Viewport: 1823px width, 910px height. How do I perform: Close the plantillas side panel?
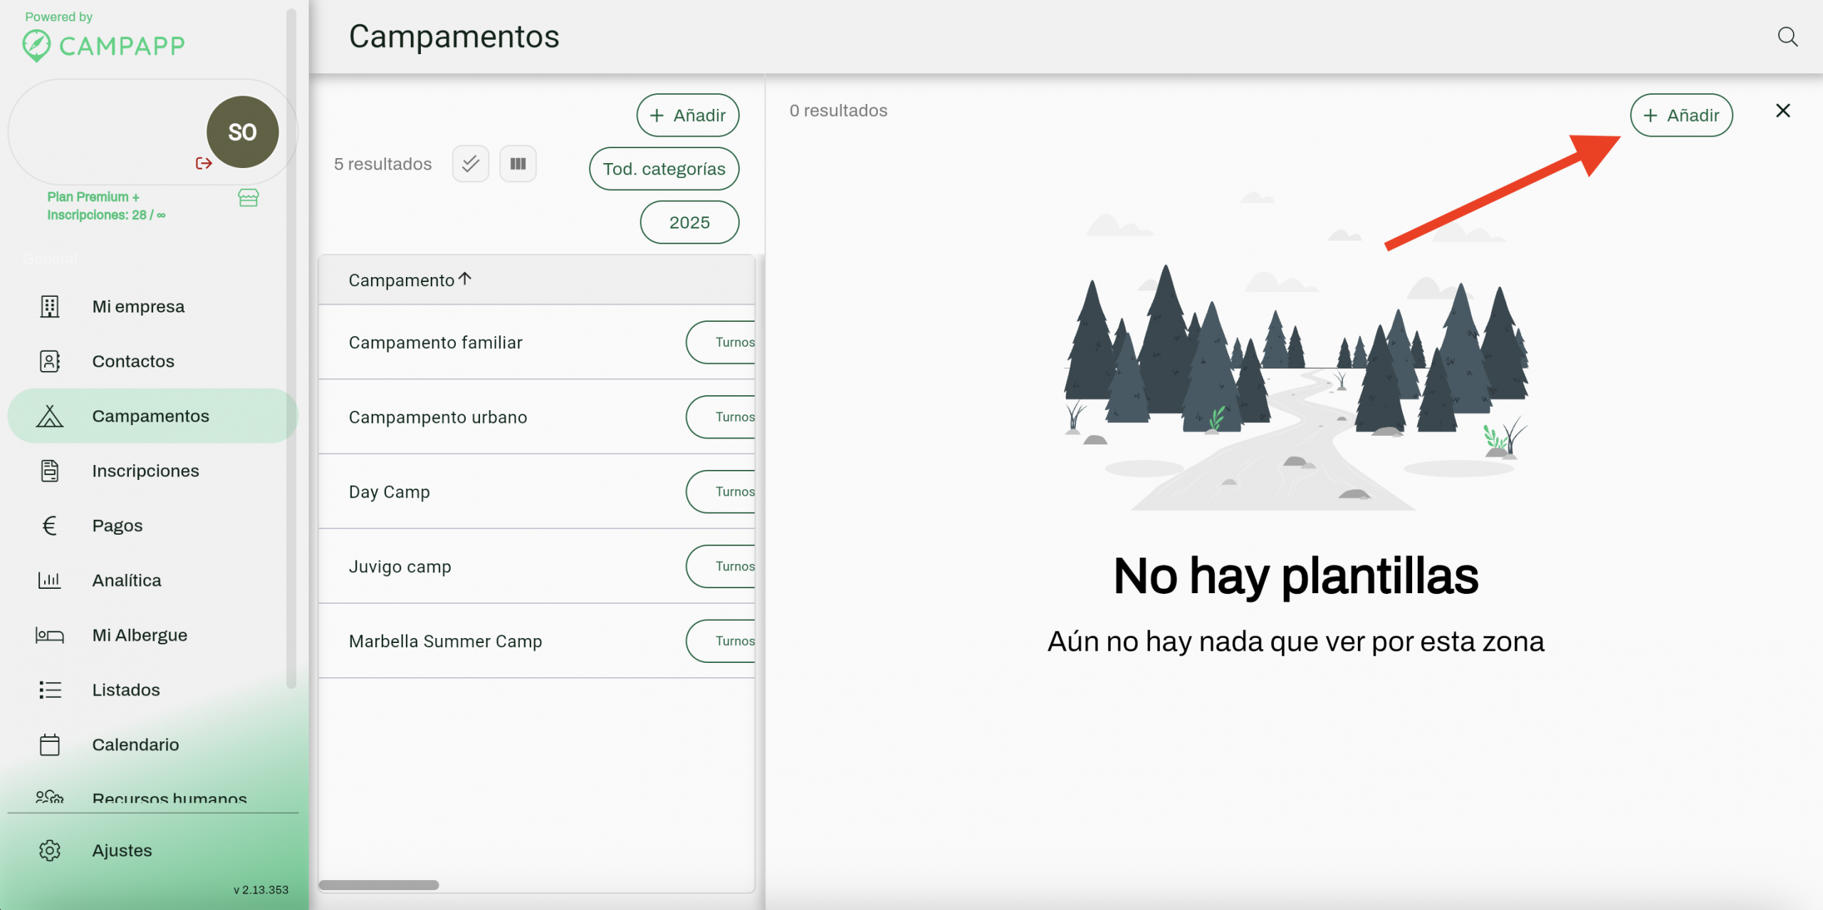click(x=1782, y=110)
